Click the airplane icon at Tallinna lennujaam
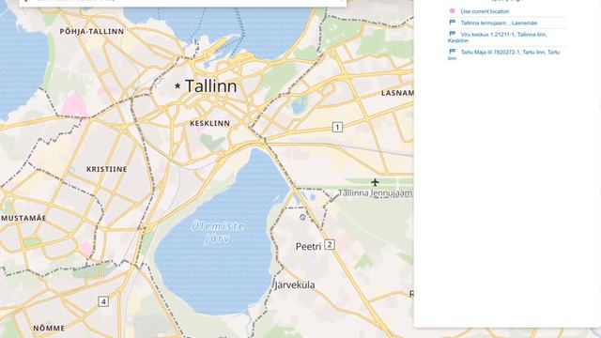The width and height of the screenshot is (601, 338). (375, 182)
